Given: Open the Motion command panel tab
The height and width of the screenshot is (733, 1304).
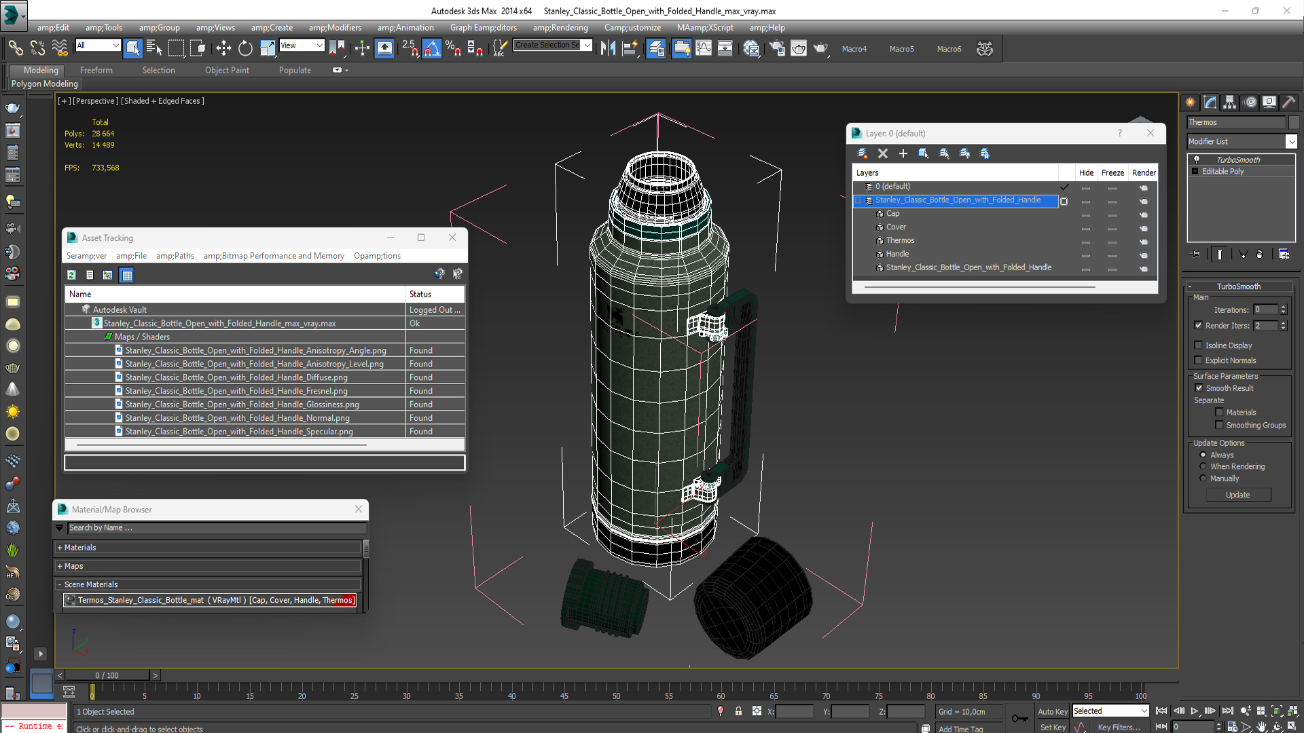Looking at the screenshot, I should click(1250, 102).
